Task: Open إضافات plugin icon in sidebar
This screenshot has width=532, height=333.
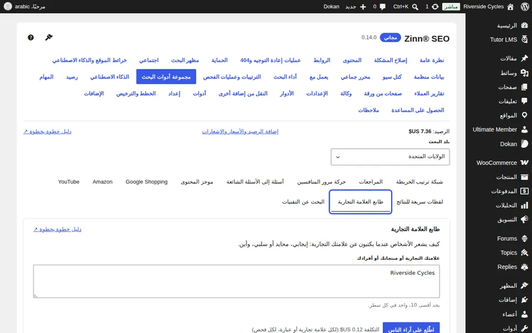Action: click(525, 300)
